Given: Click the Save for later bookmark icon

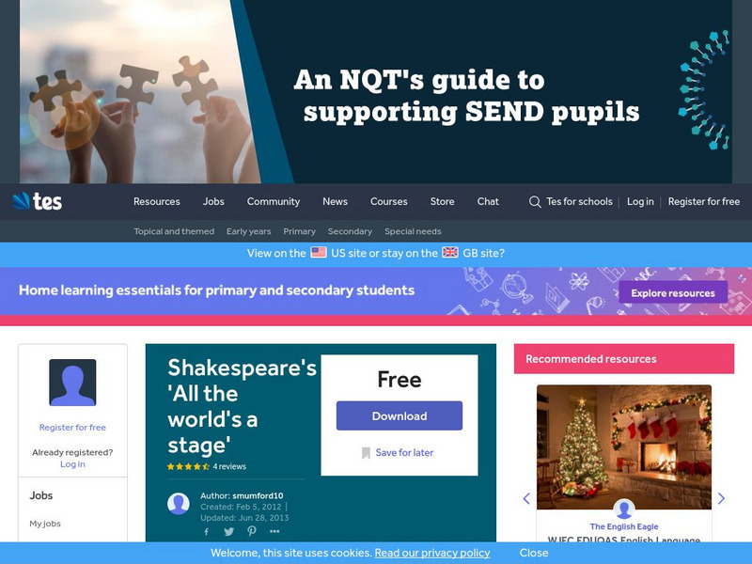Looking at the screenshot, I should [x=366, y=453].
